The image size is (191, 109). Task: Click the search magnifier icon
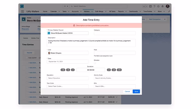click(72, 6)
